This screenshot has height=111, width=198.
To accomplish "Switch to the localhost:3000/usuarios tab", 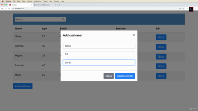I will 45,5.
